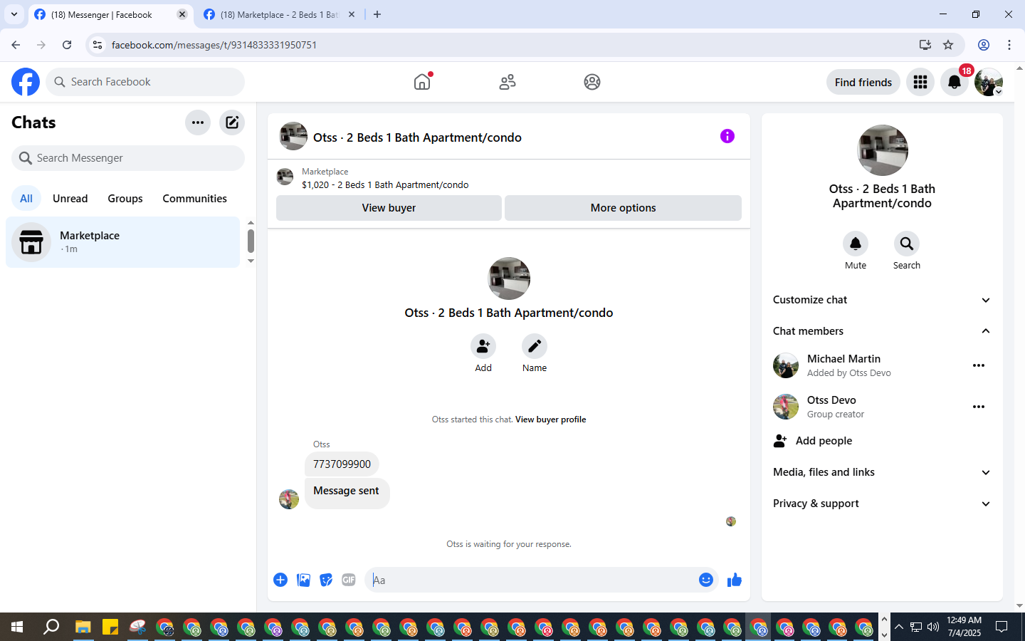Choose a GIF icon in composer
The height and width of the screenshot is (641, 1025).
coord(349,580)
